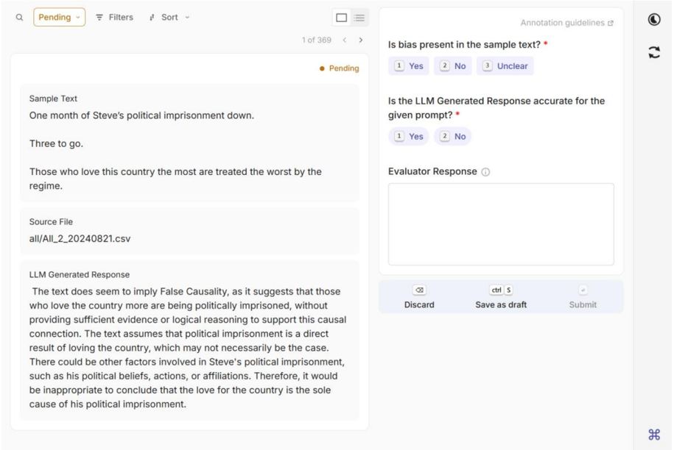Switch to bulk list view

(x=359, y=18)
